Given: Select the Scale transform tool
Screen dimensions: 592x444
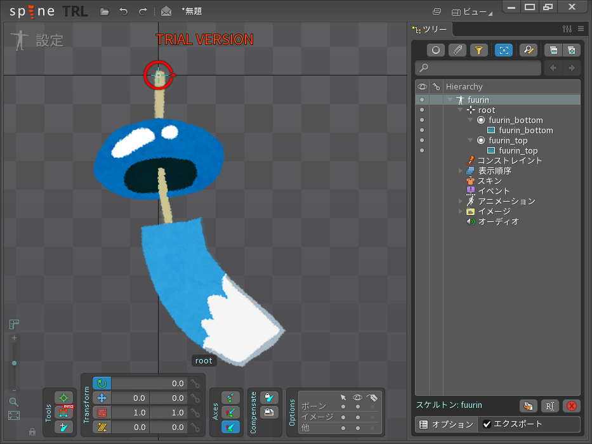Looking at the screenshot, I should 102,412.
